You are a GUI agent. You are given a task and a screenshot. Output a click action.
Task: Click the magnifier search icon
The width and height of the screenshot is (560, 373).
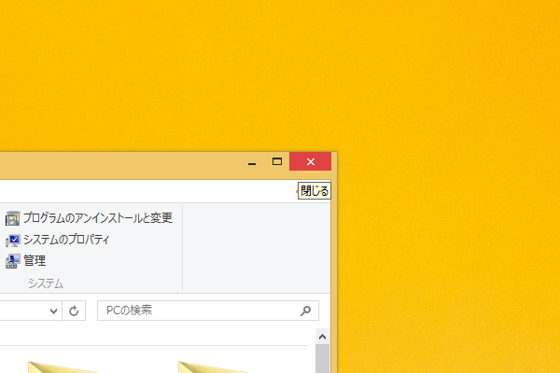305,311
